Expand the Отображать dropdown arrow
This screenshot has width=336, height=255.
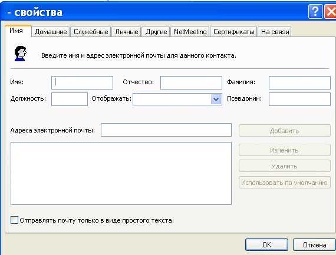click(x=216, y=100)
